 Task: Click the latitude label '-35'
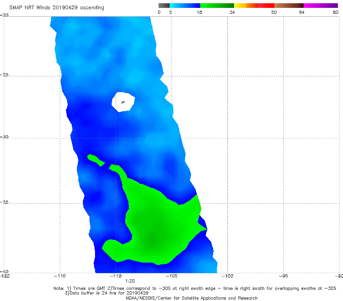pyautogui.click(x=4, y=202)
